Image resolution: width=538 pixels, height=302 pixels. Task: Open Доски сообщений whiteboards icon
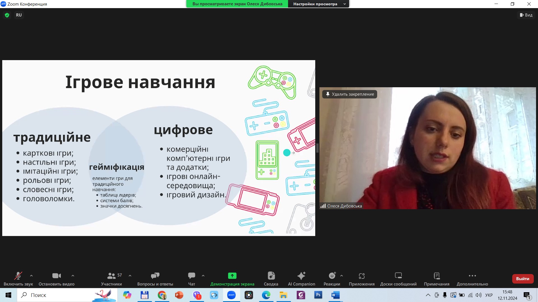click(x=398, y=276)
